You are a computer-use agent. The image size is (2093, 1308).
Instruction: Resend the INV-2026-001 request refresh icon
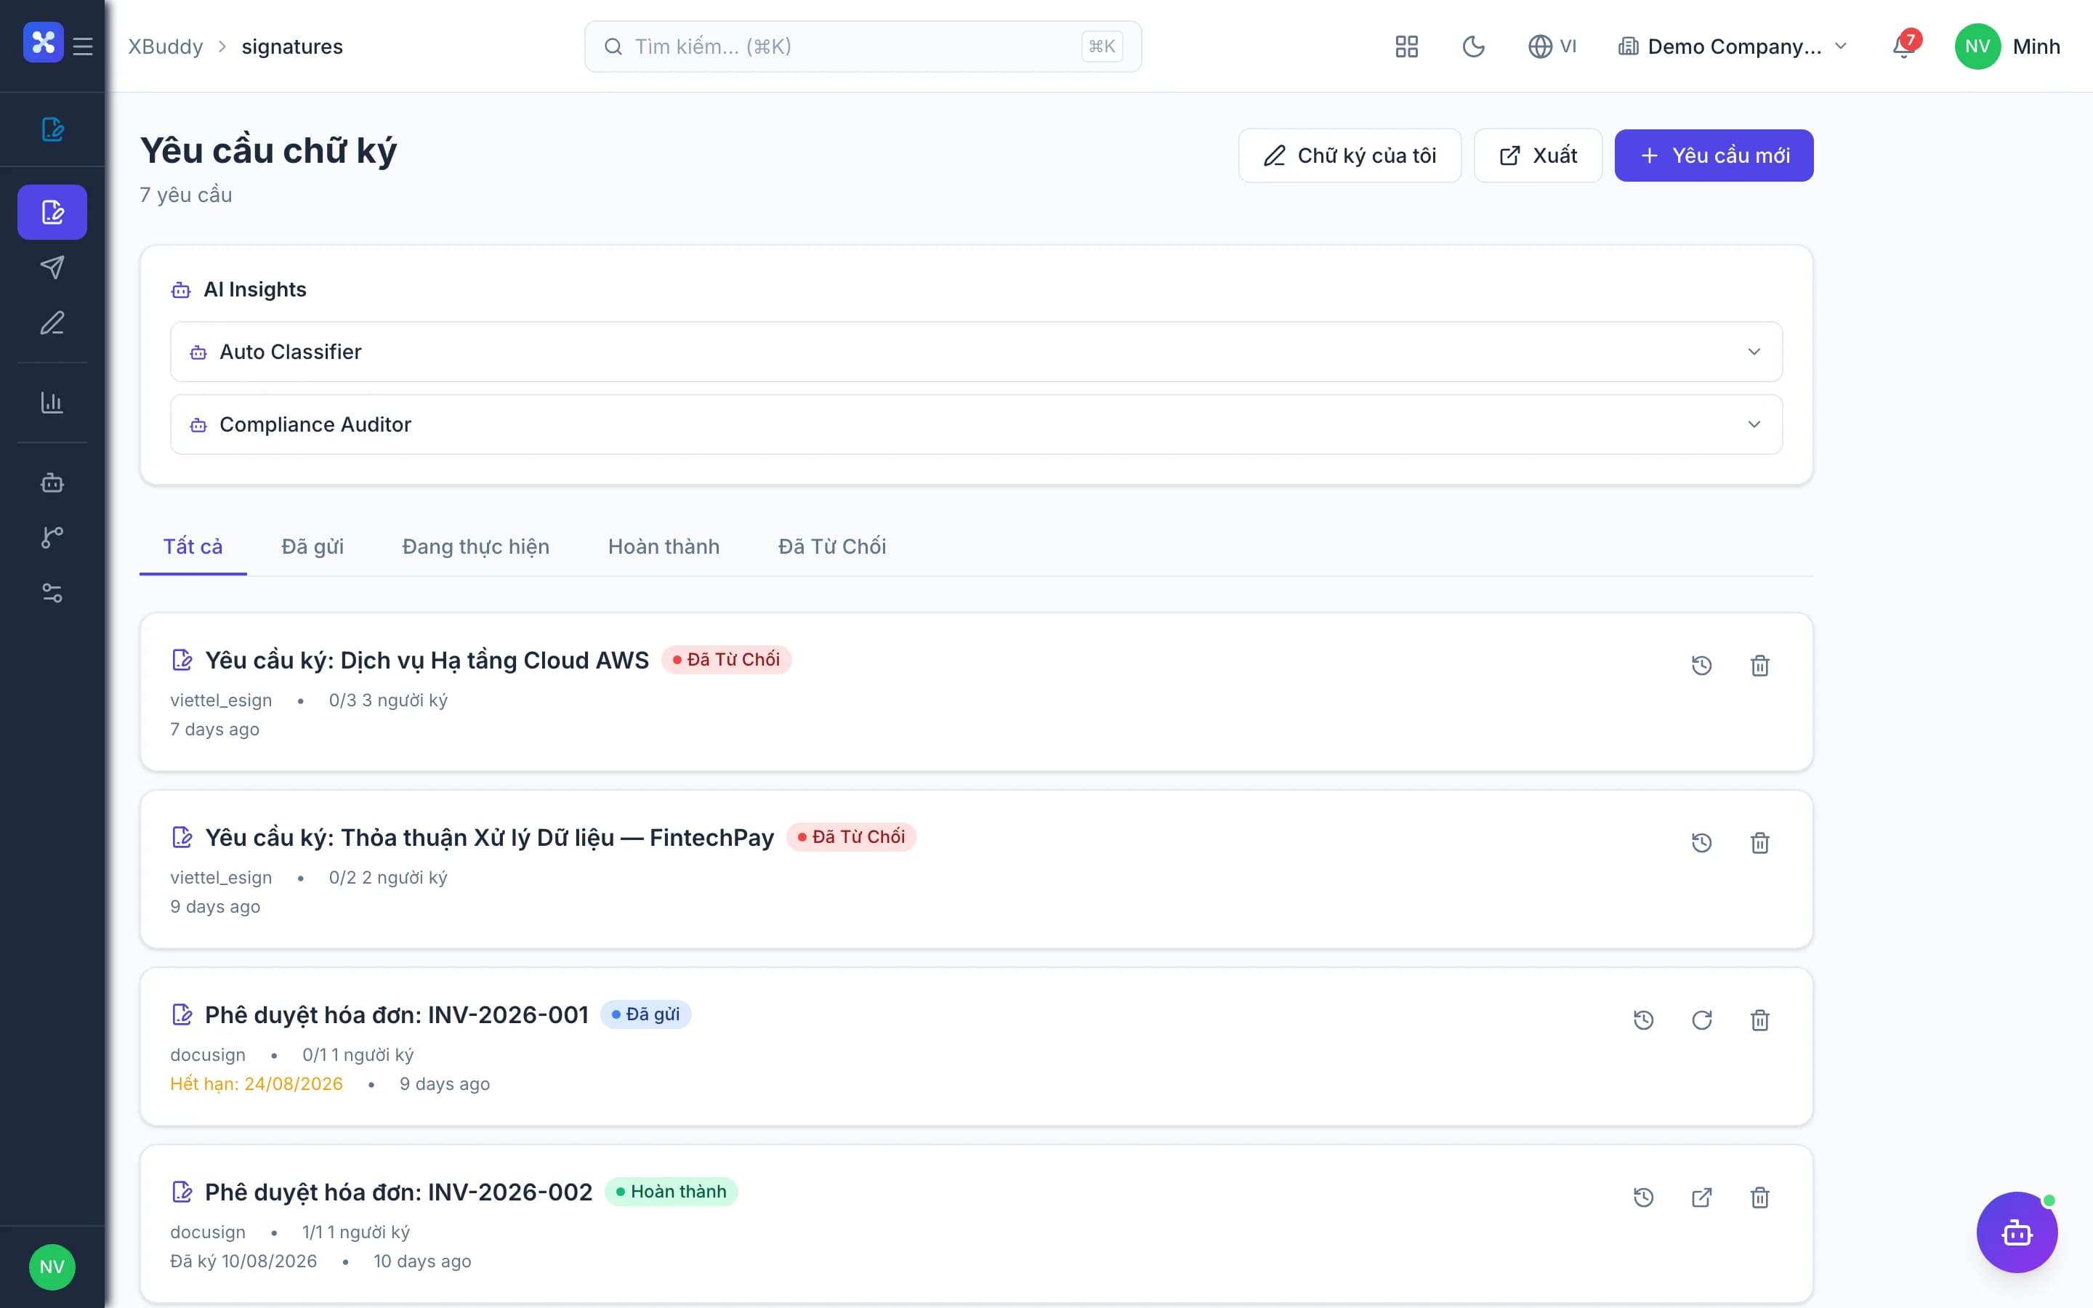pyautogui.click(x=1701, y=1020)
